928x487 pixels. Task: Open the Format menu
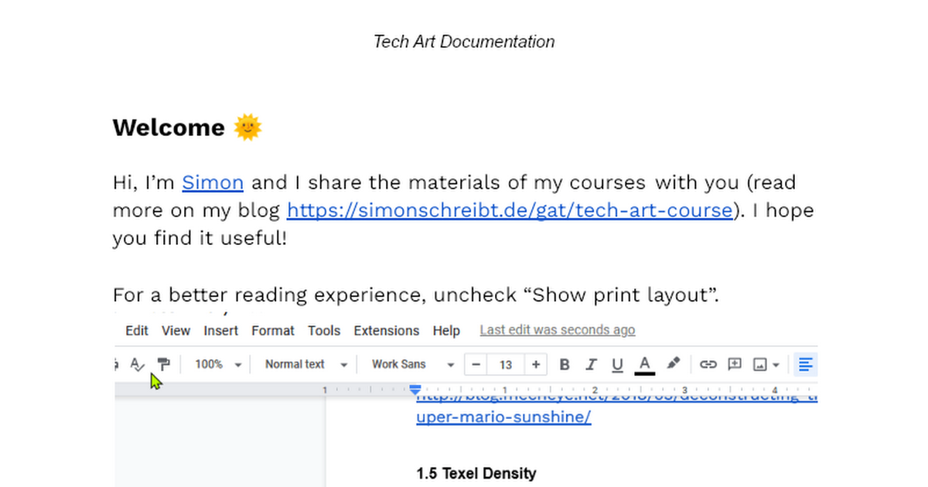[x=273, y=330]
